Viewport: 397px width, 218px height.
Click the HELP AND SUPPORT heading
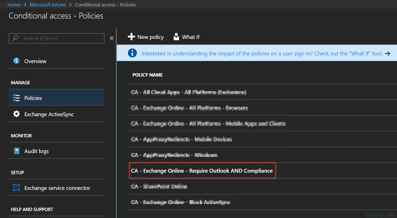coord(32,209)
